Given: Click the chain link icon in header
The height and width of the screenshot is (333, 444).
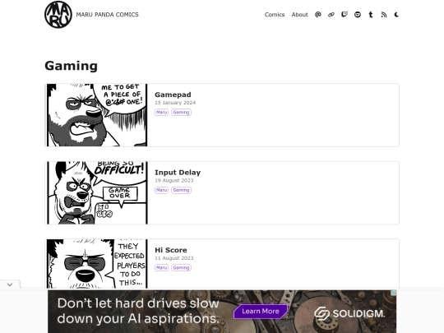Looking at the screenshot, I should (x=331, y=15).
